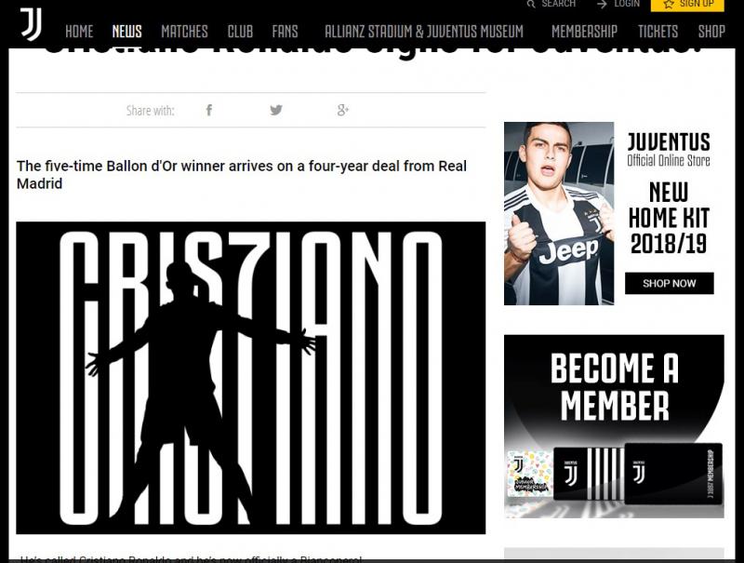Click the Juventus logo in the header
The width and height of the screenshot is (744, 563).
tap(31, 24)
